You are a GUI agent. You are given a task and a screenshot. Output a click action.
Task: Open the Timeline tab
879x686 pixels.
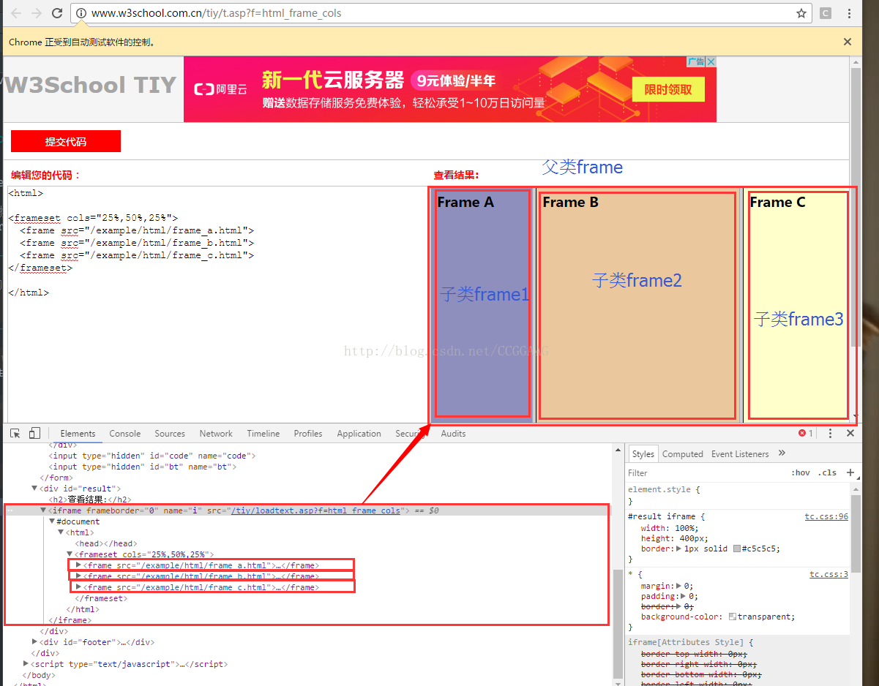point(263,434)
